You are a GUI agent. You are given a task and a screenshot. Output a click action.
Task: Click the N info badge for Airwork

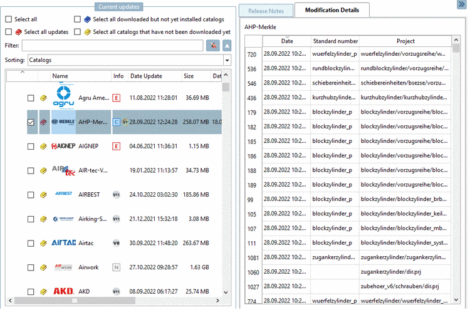tap(117, 267)
